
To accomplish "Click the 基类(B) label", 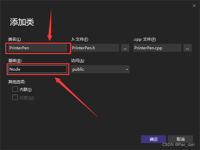I will 15,61.
